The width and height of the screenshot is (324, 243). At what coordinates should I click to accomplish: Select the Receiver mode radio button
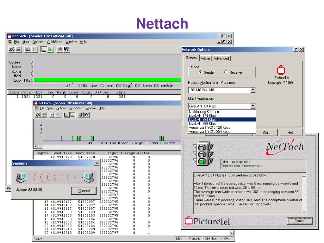226,72
